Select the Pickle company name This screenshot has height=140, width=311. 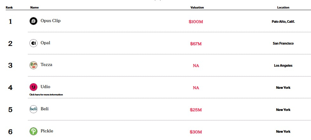coord(47,131)
